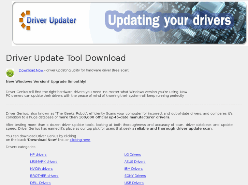This screenshot has height=185, width=248.
Task: Open ASUS Drivers category
Action: pos(135,162)
